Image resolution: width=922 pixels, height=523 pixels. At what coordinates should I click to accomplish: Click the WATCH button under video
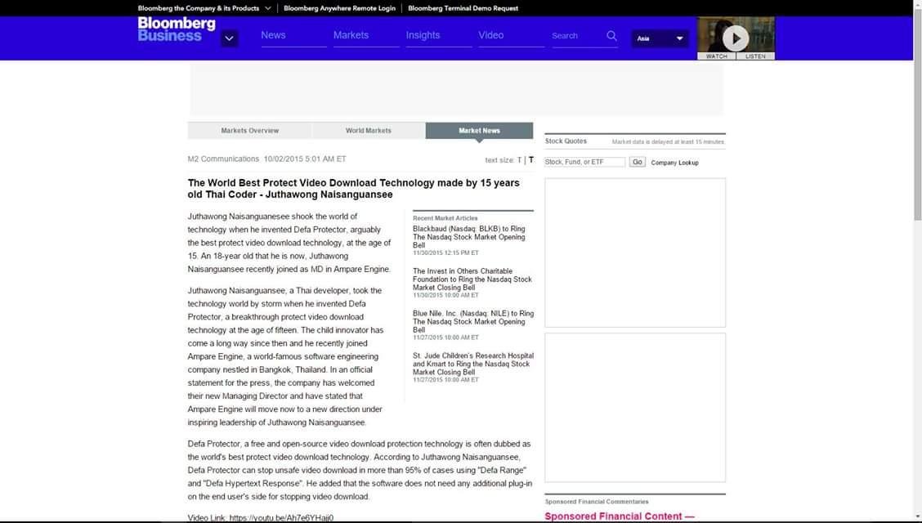[x=716, y=56]
